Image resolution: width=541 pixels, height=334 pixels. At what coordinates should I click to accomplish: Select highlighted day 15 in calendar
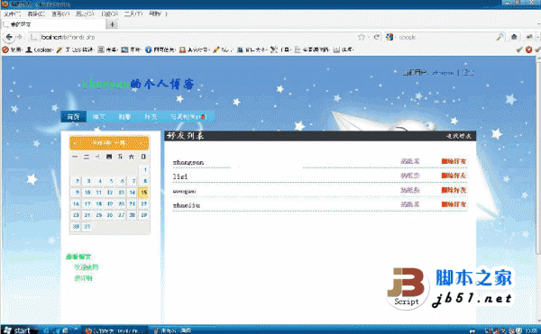tap(143, 193)
